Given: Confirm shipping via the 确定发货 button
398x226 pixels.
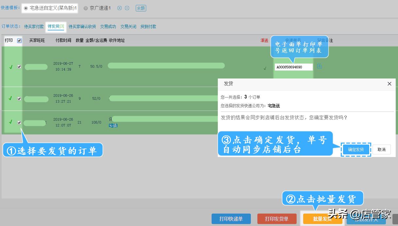Looking at the screenshot, I should (355, 149).
